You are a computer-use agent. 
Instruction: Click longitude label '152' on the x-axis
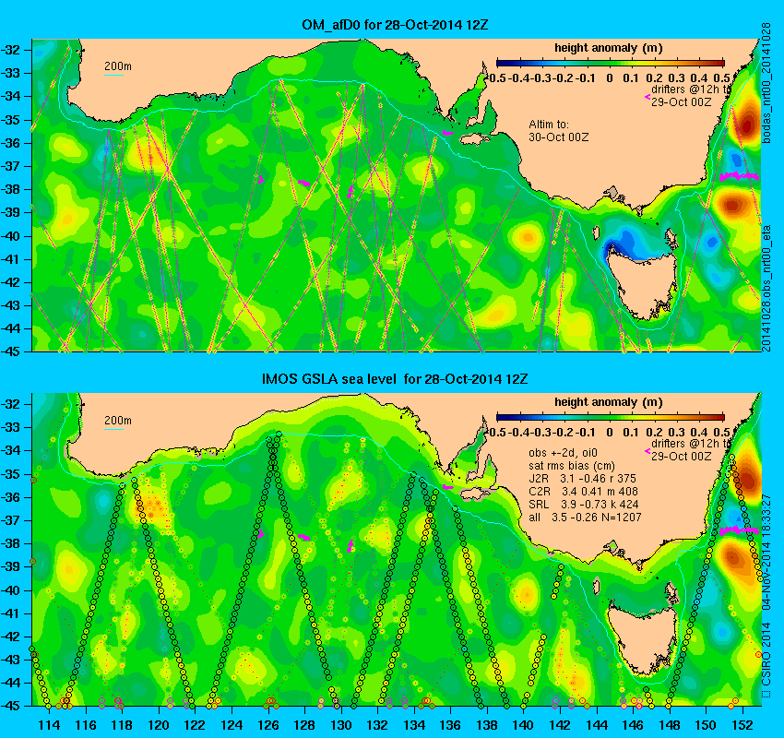(742, 725)
